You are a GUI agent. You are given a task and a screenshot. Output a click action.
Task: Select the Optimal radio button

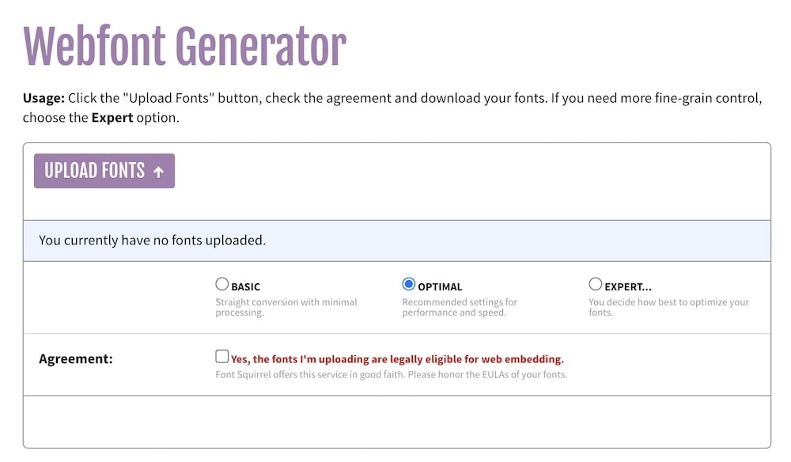tap(409, 285)
